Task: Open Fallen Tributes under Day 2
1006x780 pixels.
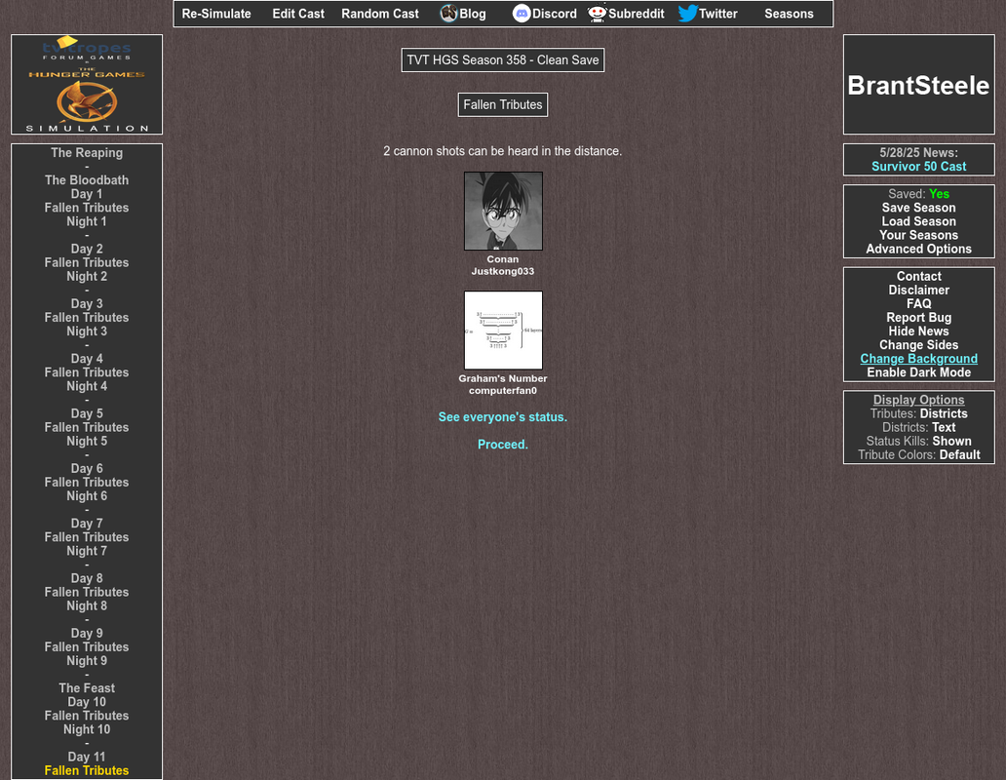Action: click(87, 262)
